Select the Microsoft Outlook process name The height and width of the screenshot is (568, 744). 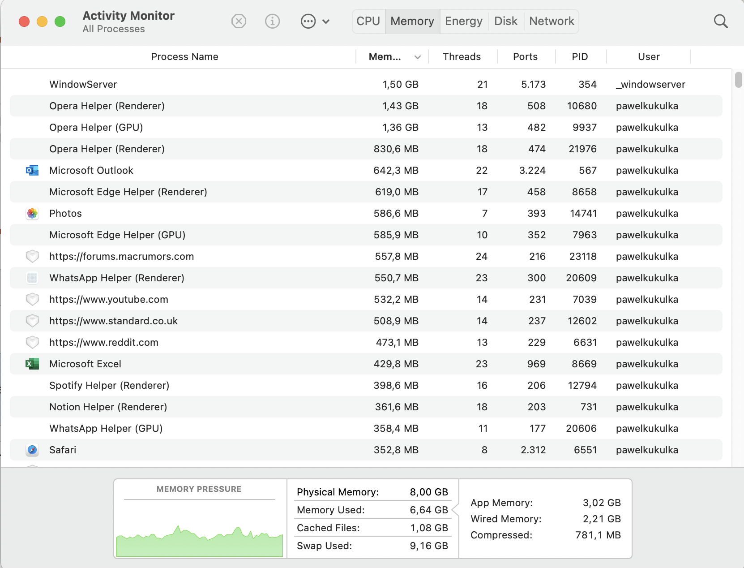click(x=91, y=170)
